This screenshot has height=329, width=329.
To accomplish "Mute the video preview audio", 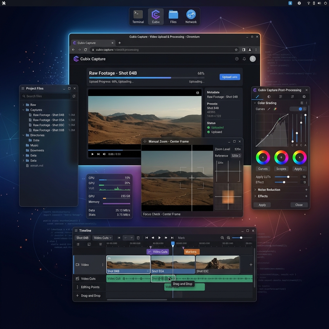I will (x=104, y=154).
